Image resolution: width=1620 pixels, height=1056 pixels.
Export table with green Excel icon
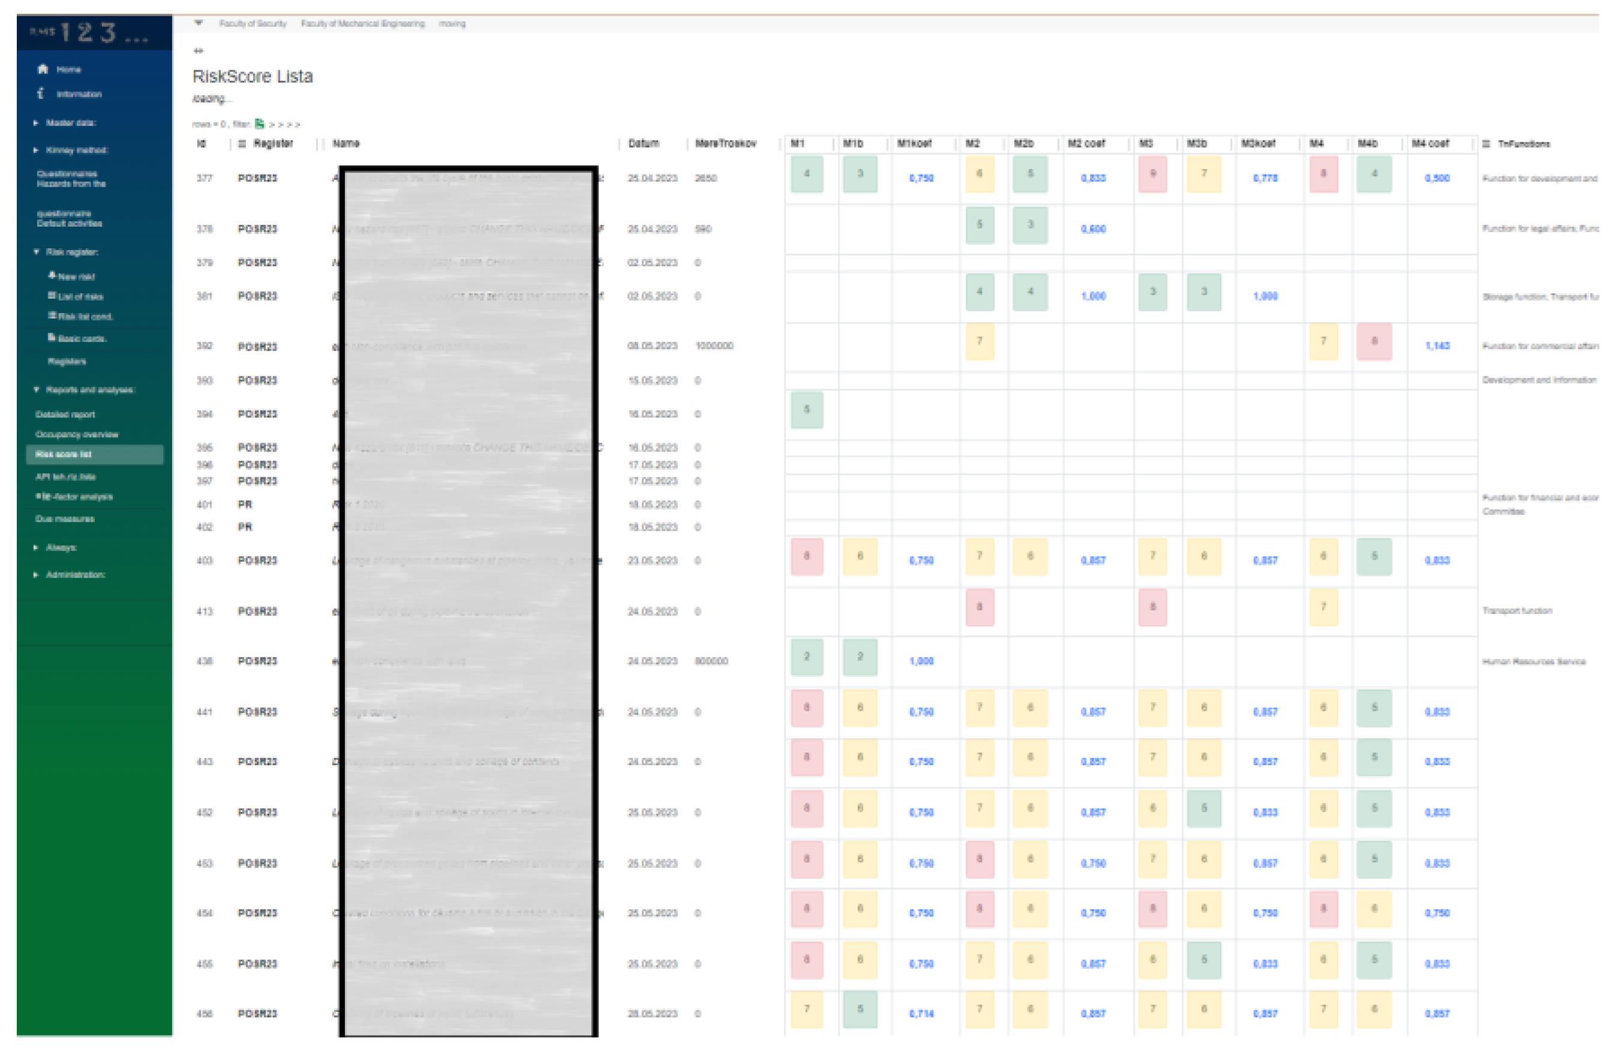(x=259, y=124)
